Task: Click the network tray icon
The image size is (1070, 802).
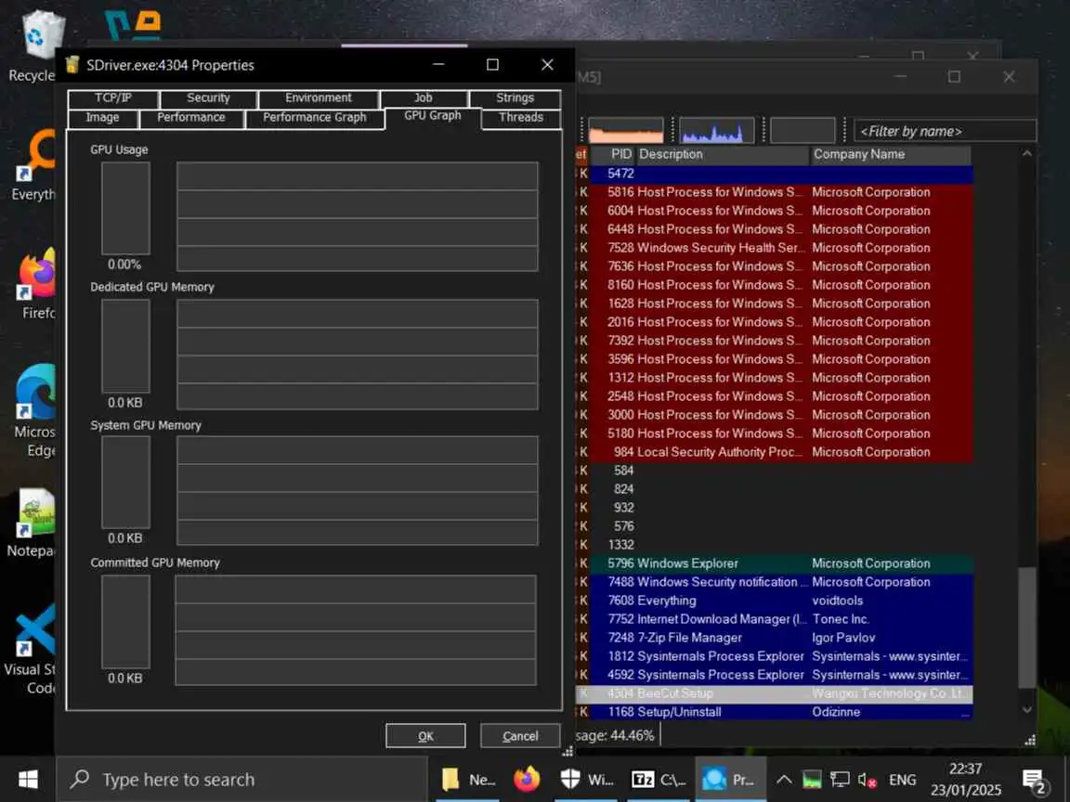Action: (840, 779)
